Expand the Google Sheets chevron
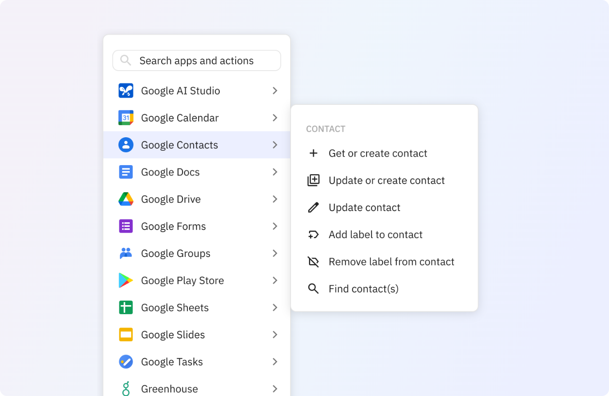Viewport: 609px width, 396px height. (275, 308)
